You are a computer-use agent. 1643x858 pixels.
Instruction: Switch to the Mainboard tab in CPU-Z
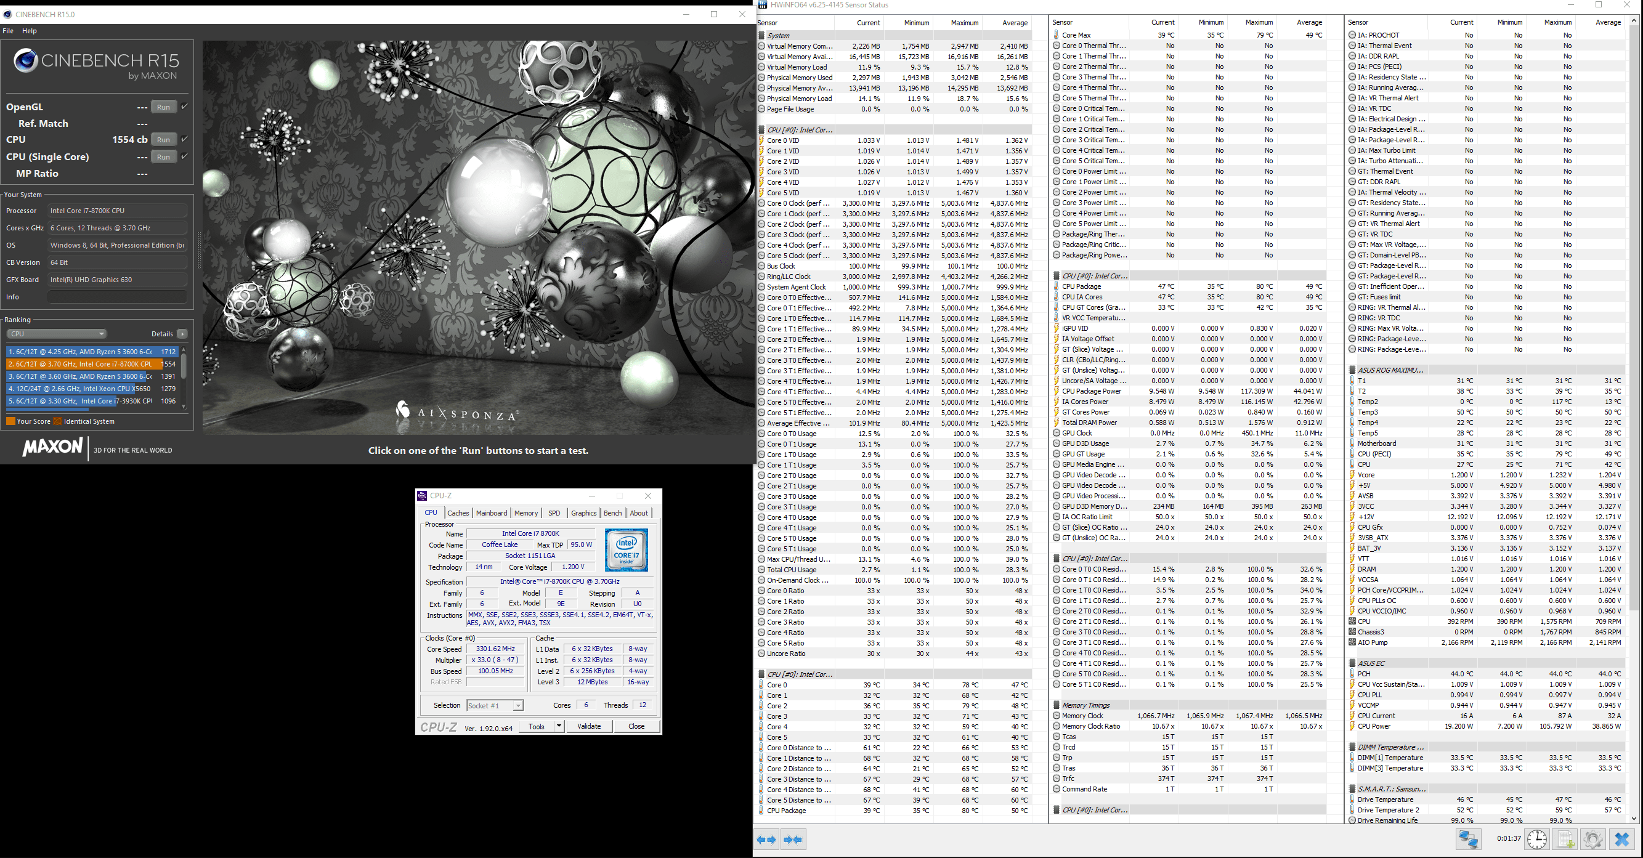[x=491, y=513]
